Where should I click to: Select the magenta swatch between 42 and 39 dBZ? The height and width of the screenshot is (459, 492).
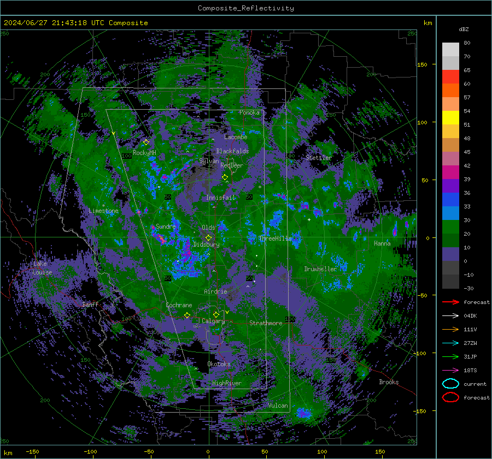click(450, 172)
